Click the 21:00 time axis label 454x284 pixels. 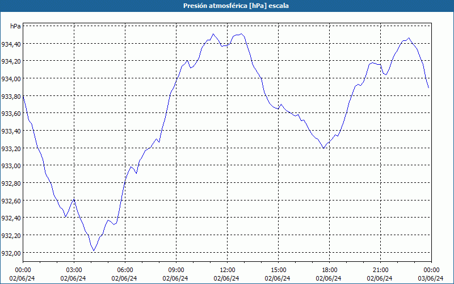pyautogui.click(x=380, y=270)
